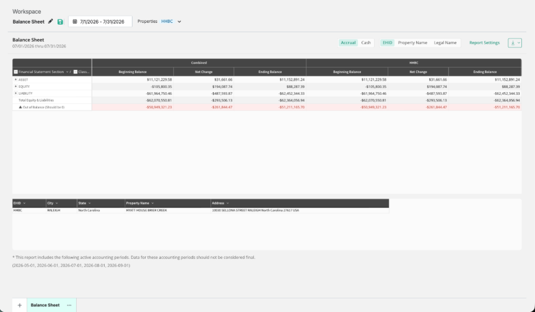Expand the LIABILITY row
The height and width of the screenshot is (312, 535).
15,93
